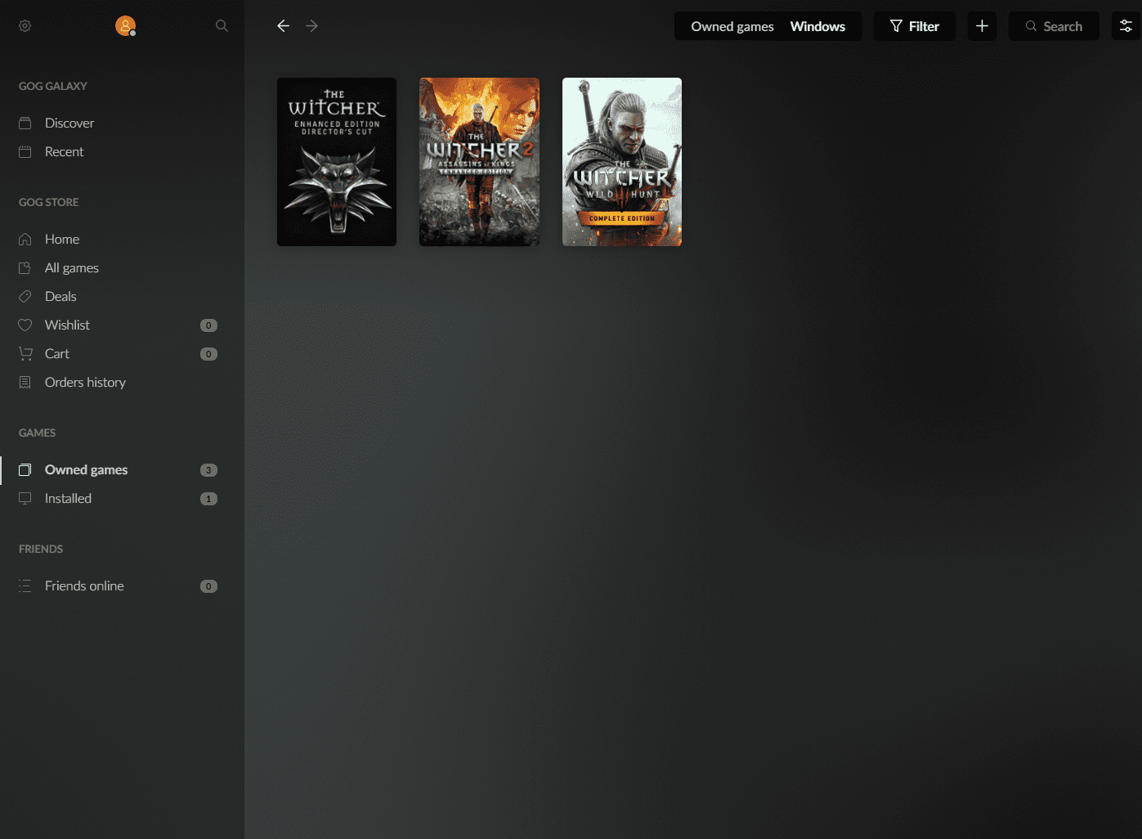
Task: Go forward with the right arrow
Action: [x=311, y=26]
